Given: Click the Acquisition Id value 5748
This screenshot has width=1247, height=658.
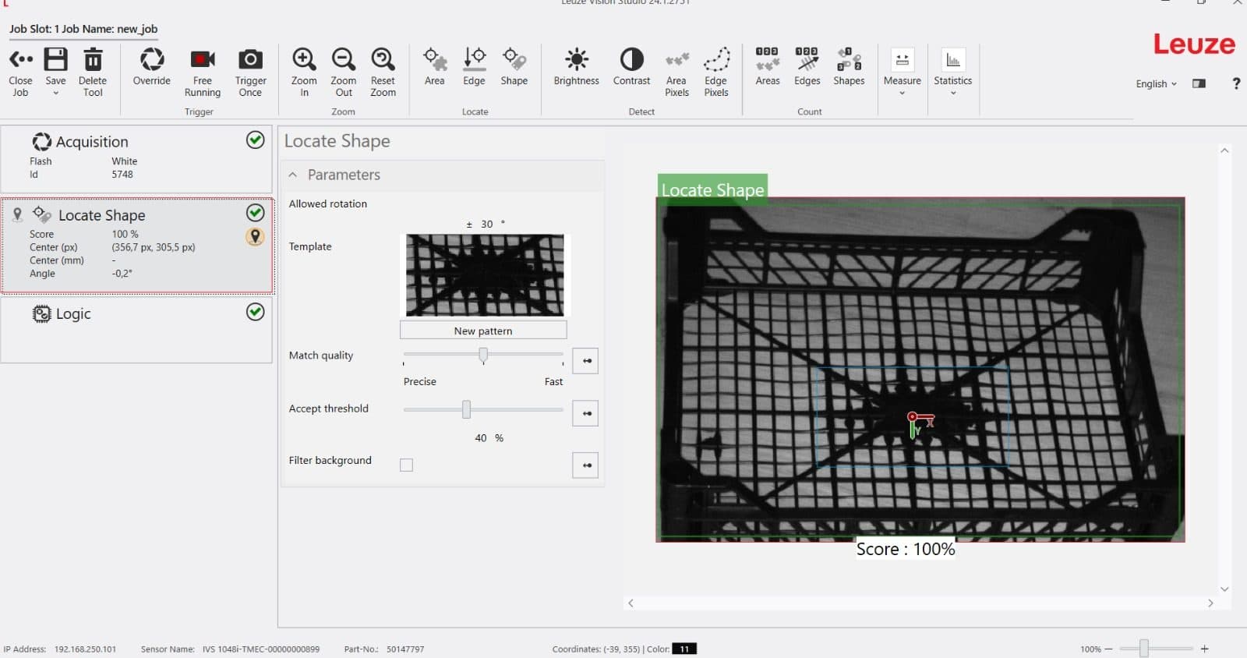Looking at the screenshot, I should pyautogui.click(x=122, y=175).
